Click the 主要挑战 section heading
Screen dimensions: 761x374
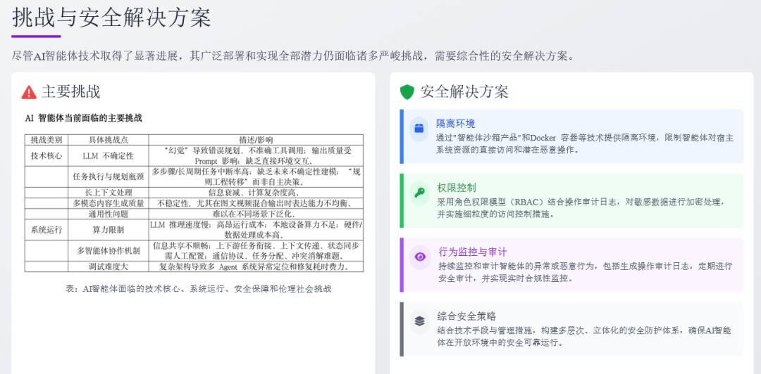pos(71,91)
